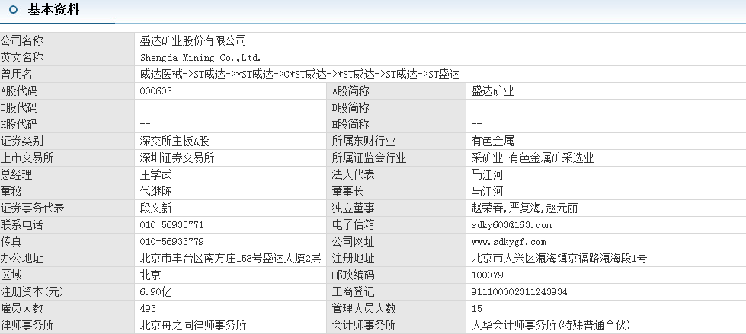
Task: Select office address 北京市丰台区南方庄158号盛达大厦2层
Action: coord(230,259)
